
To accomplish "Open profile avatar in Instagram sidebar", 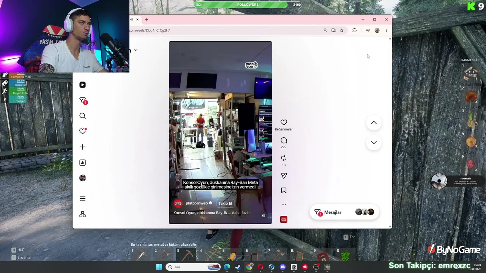I will pyautogui.click(x=82, y=178).
